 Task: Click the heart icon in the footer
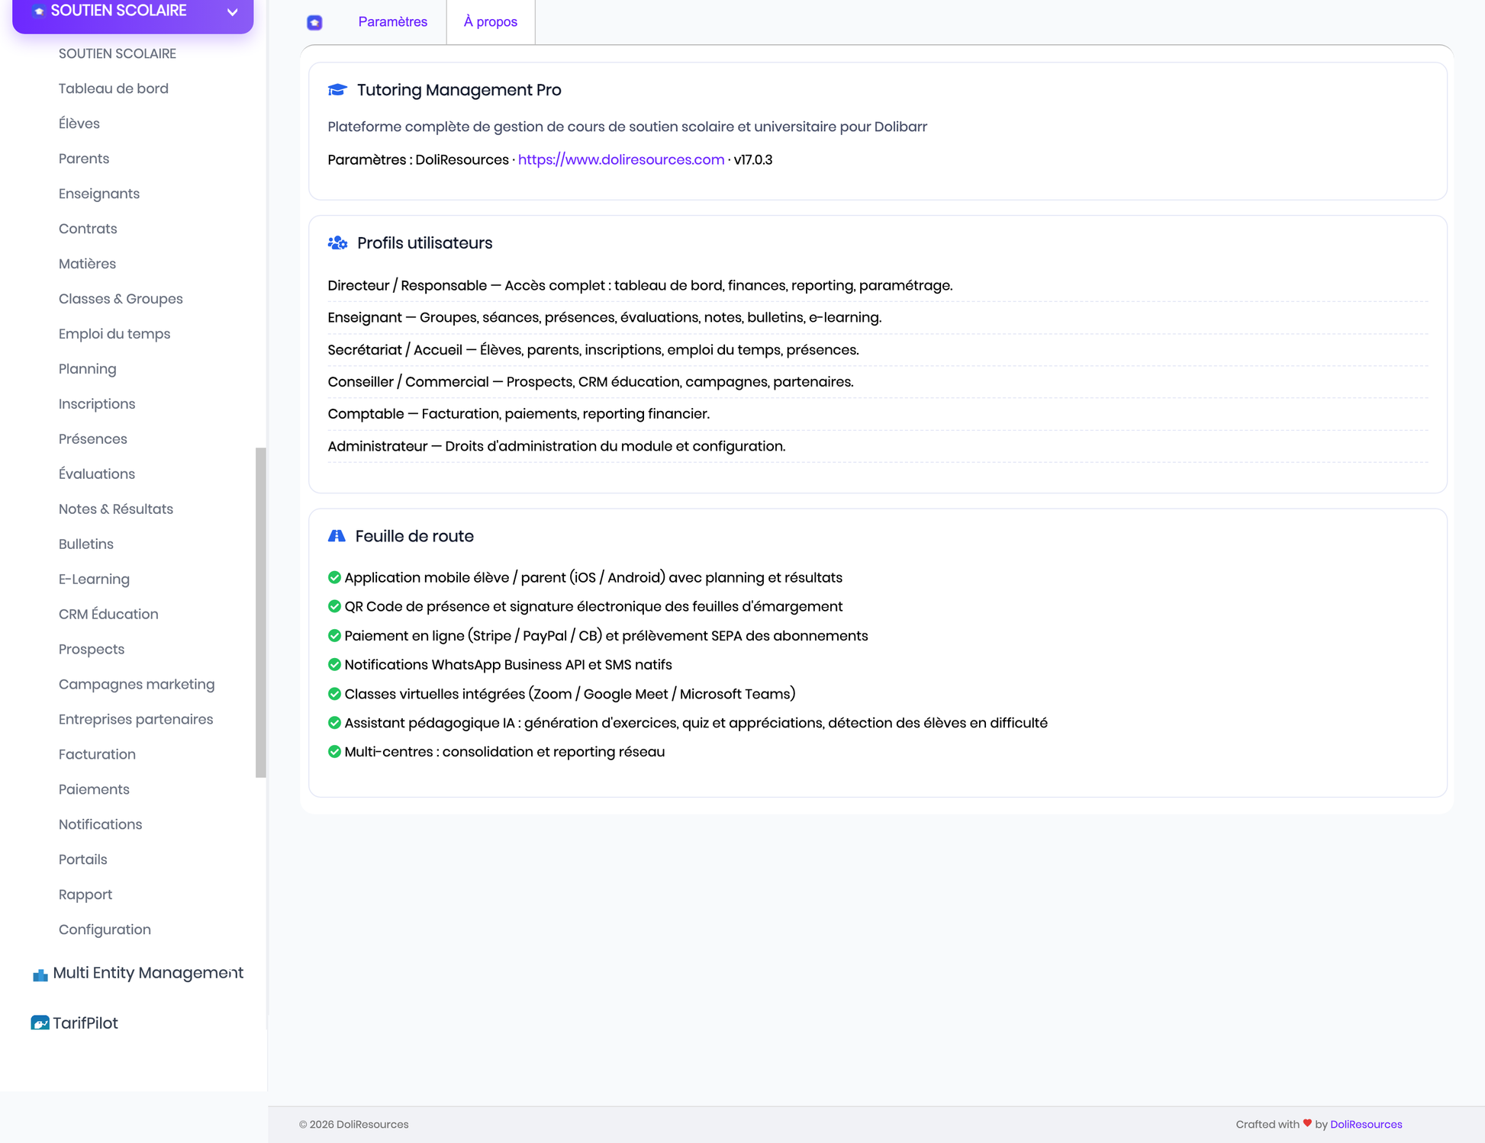1307,1123
